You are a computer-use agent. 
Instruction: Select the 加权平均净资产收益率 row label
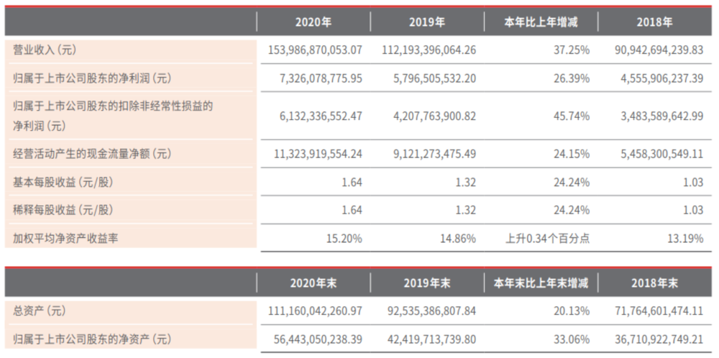tap(65, 238)
